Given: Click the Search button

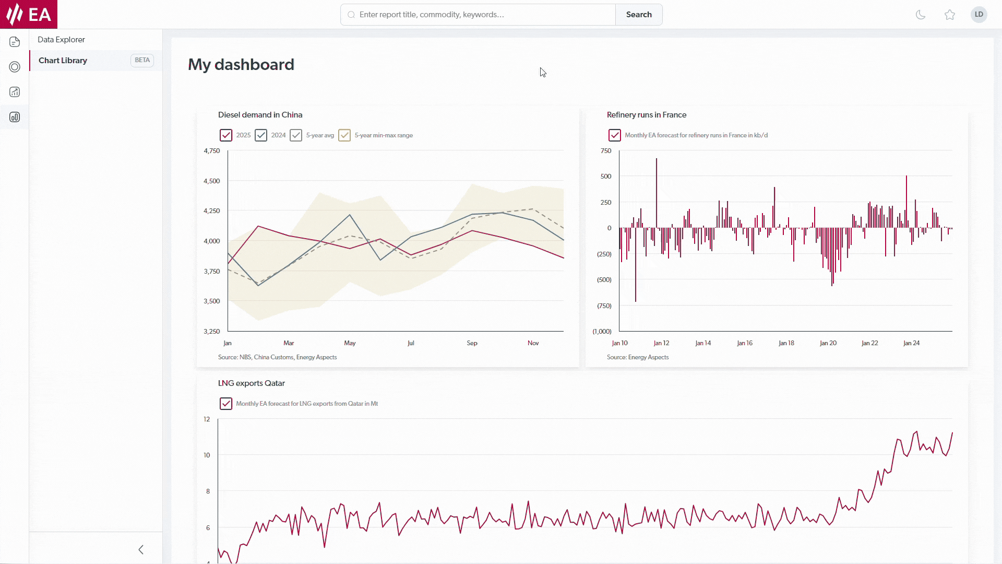Looking at the screenshot, I should (x=639, y=15).
